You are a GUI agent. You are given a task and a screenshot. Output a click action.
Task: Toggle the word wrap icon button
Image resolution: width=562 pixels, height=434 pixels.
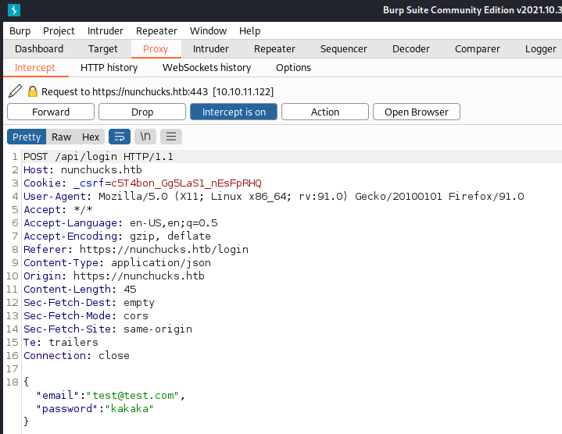click(120, 137)
